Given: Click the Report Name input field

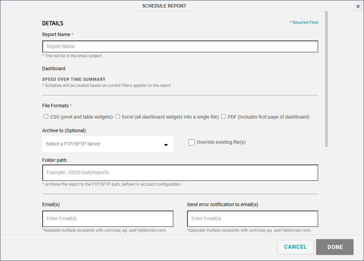Looking at the screenshot, I should point(180,47).
